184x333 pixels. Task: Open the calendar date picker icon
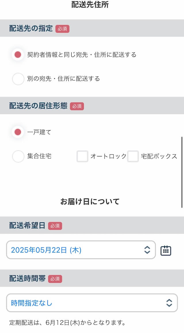166,250
